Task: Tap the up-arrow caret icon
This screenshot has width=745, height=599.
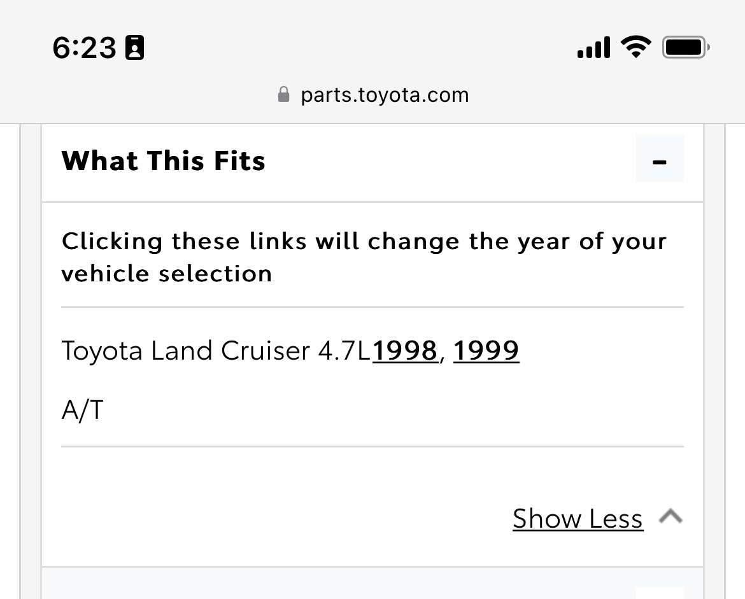Action: pos(670,516)
